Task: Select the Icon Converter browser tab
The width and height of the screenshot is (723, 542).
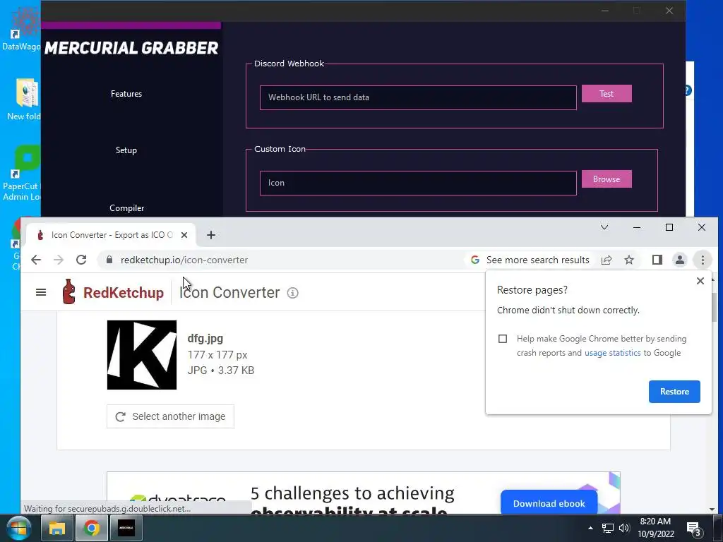Action: pyautogui.click(x=111, y=235)
